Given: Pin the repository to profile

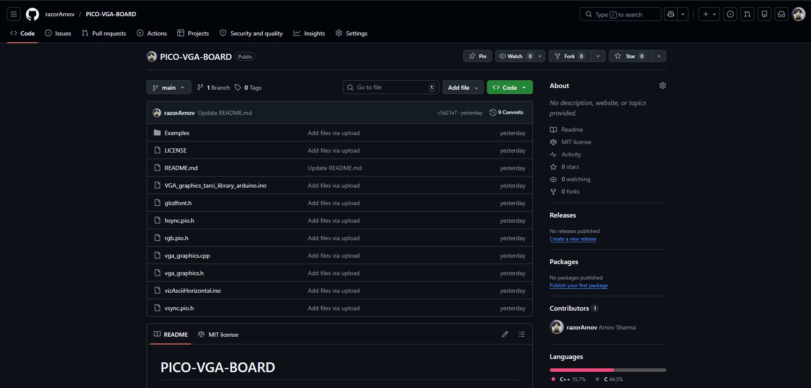Looking at the screenshot, I should tap(477, 56).
